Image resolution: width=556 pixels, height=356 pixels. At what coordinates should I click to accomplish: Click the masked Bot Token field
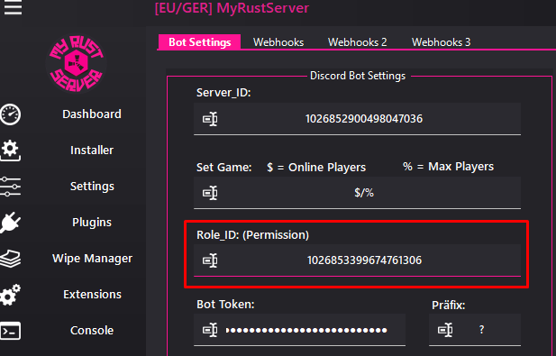[299, 330]
